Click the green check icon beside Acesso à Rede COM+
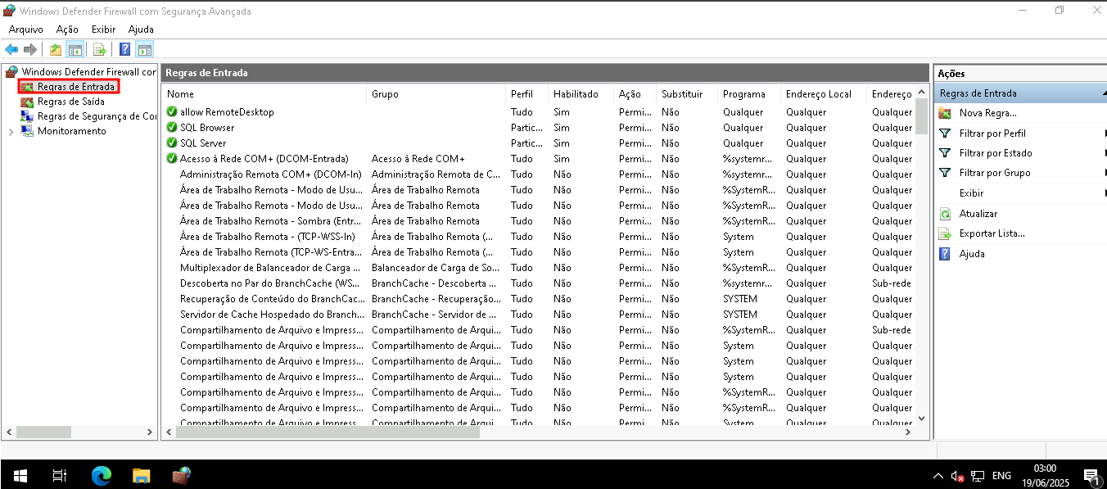The width and height of the screenshot is (1107, 489). tap(172, 159)
